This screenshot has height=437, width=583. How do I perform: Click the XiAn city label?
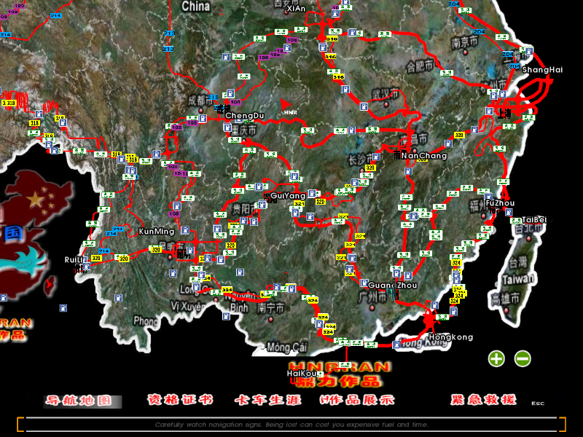click(x=297, y=8)
